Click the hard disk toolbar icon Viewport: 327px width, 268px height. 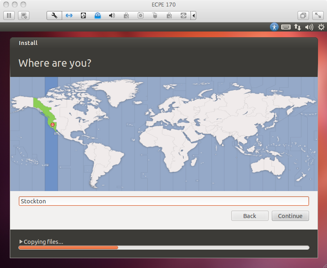[83, 15]
